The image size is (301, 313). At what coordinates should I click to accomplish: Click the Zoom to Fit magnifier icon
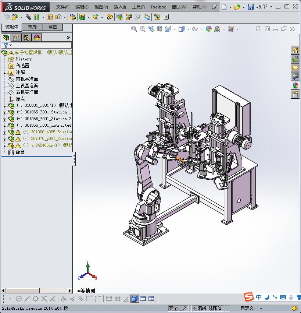(134, 29)
